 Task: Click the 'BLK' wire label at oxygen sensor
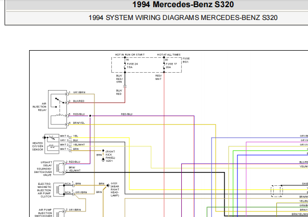(76, 140)
